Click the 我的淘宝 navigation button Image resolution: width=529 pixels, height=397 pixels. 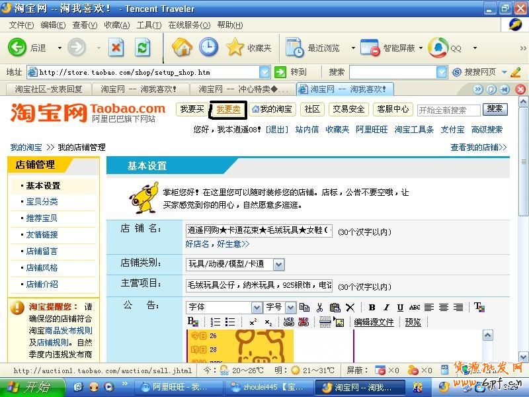click(x=272, y=109)
